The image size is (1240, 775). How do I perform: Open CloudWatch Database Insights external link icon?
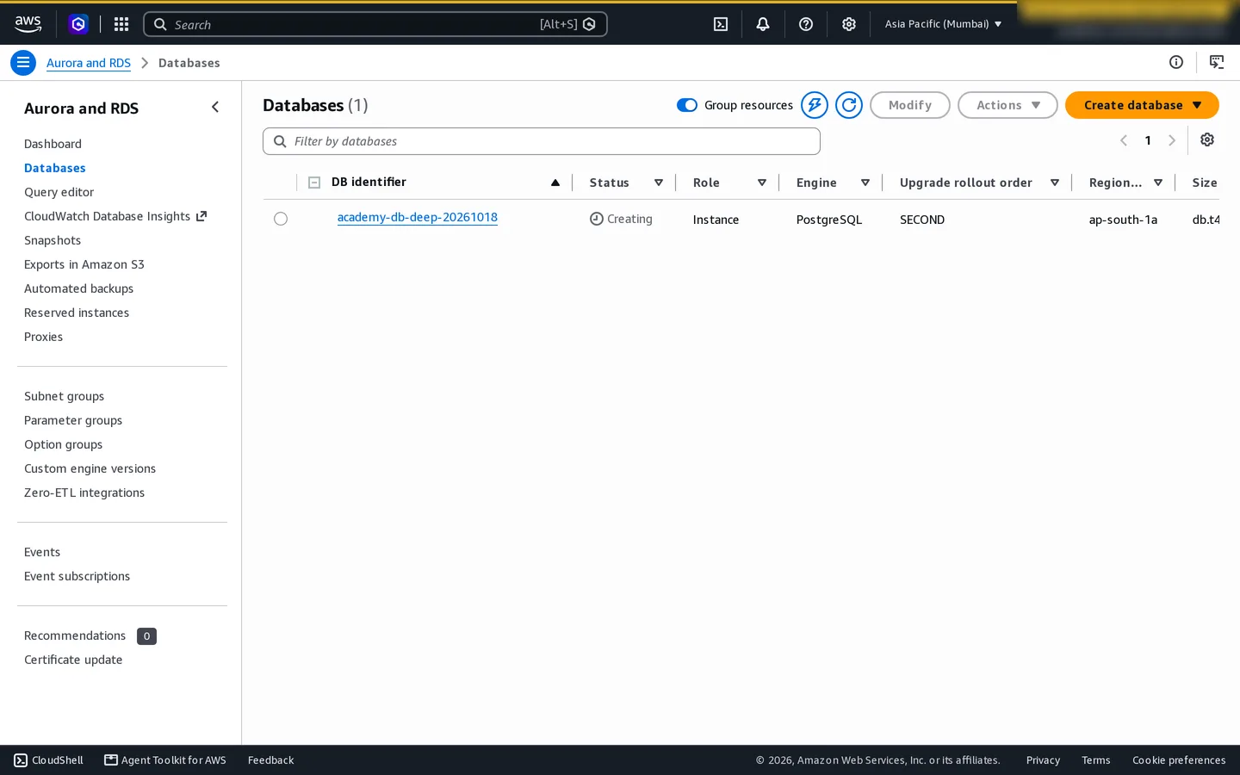pos(201,216)
